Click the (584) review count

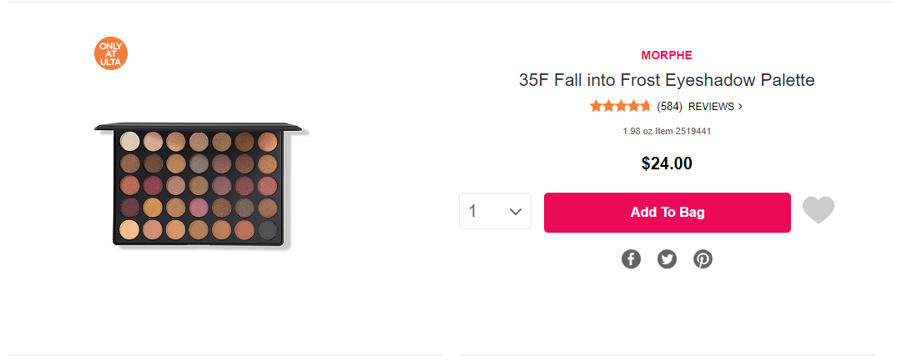(669, 107)
